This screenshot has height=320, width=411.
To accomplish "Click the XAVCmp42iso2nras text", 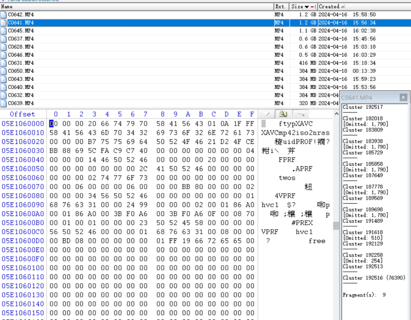I will point(295,133).
